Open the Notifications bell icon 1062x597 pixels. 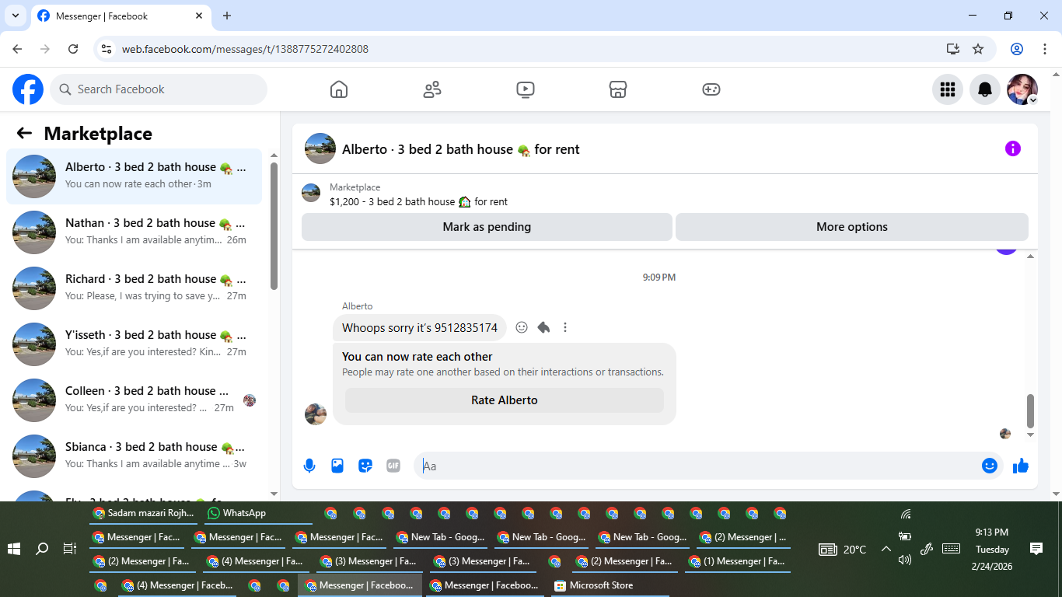click(985, 89)
